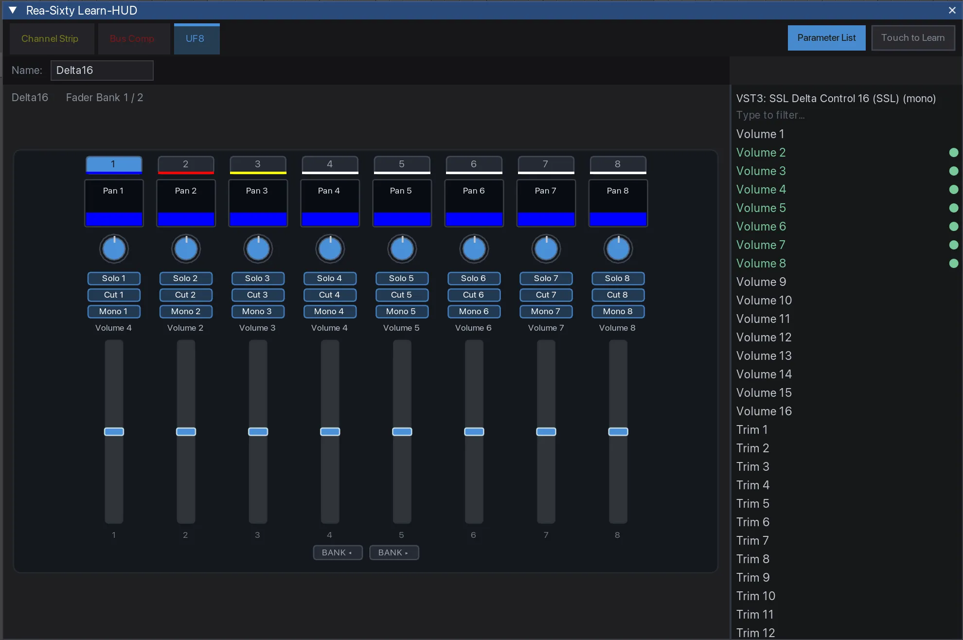Click the fader handle of channel 8
Image resolution: width=963 pixels, height=640 pixels.
pos(618,432)
